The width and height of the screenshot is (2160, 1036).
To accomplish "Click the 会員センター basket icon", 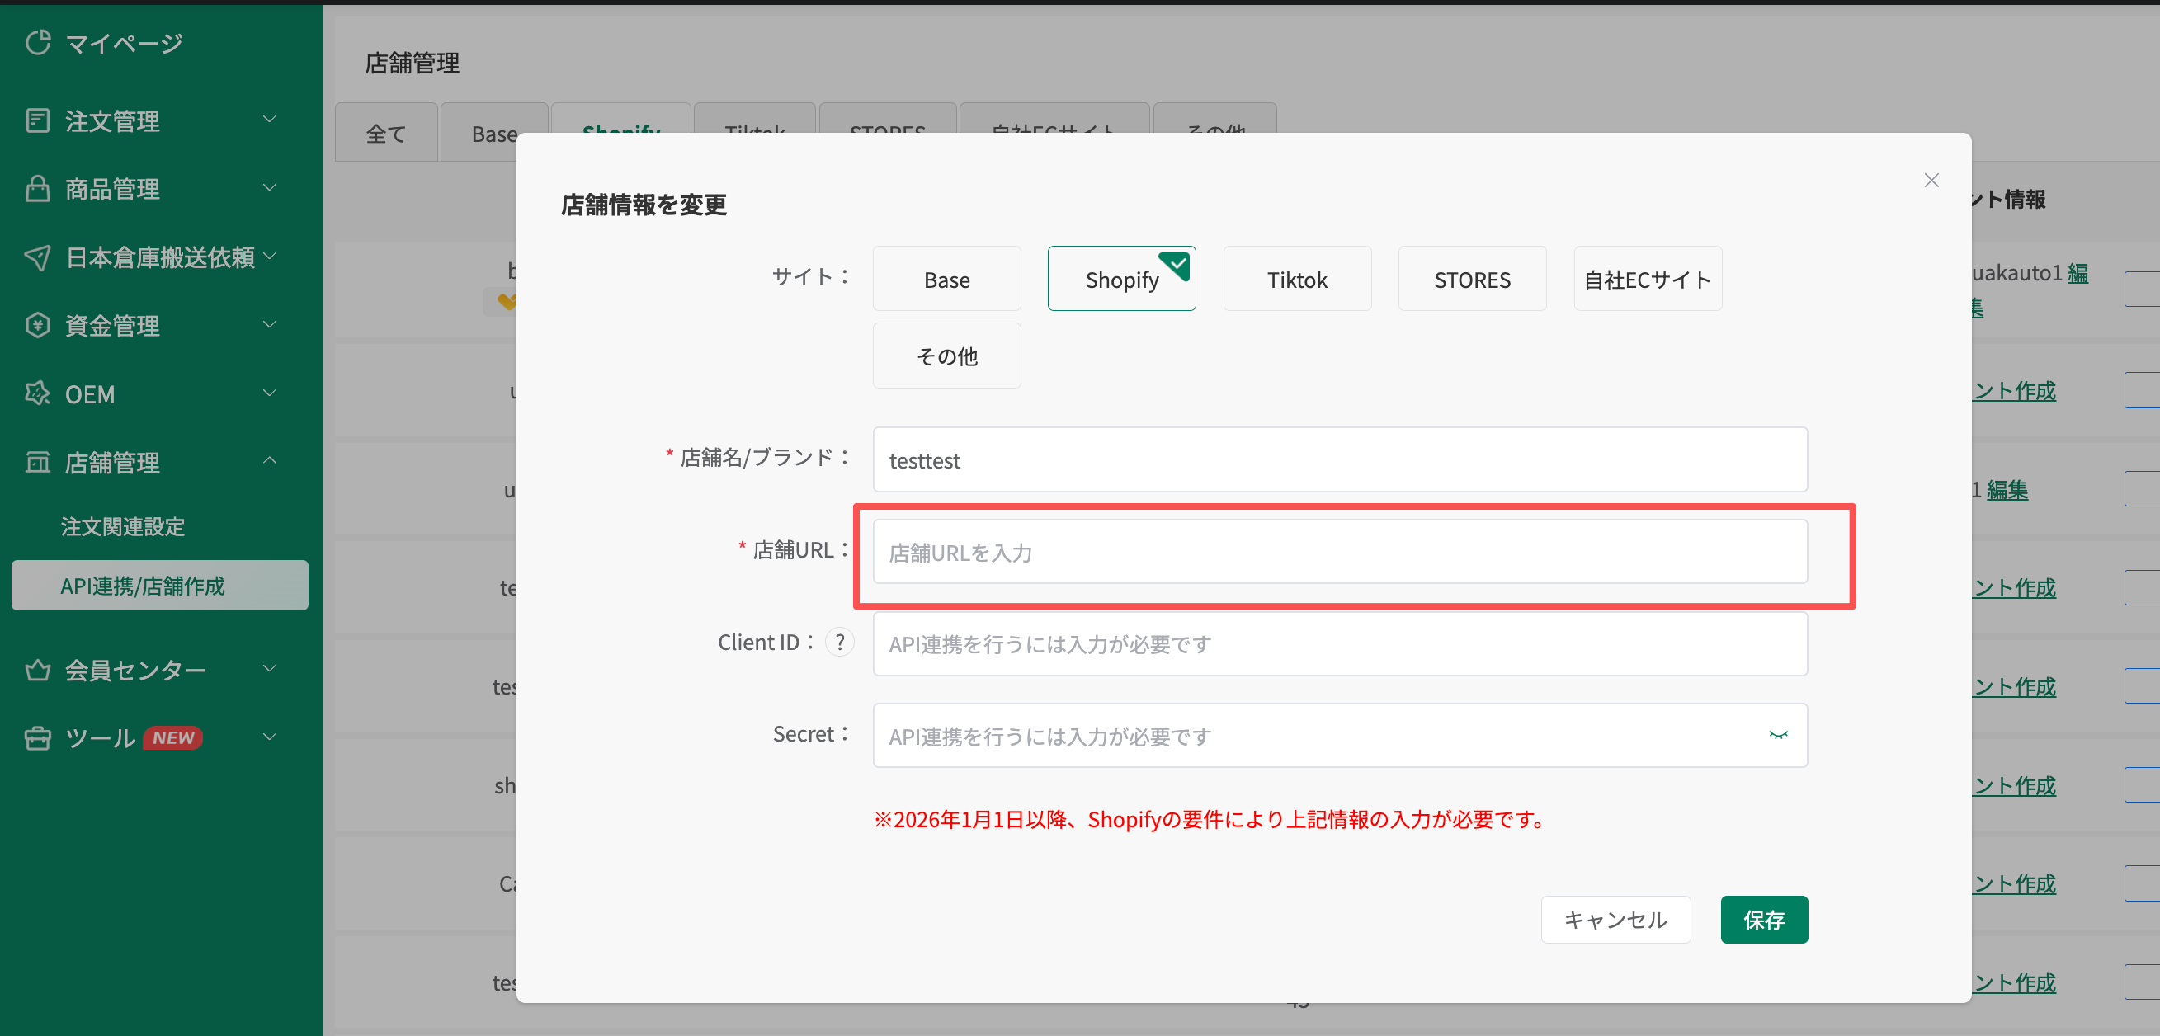I will (38, 669).
